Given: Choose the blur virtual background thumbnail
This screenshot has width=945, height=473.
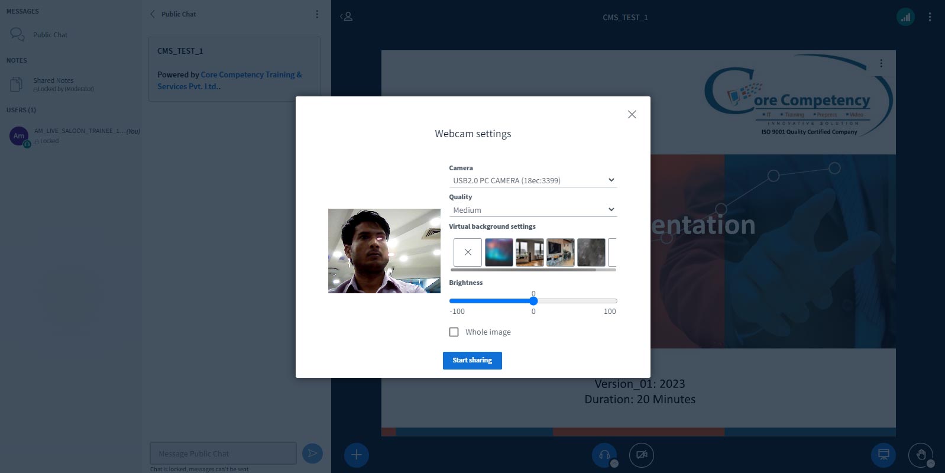Looking at the screenshot, I should click(x=499, y=252).
